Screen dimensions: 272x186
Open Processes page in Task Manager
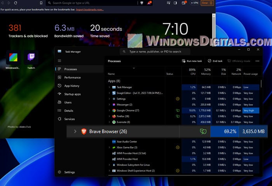click(79, 69)
